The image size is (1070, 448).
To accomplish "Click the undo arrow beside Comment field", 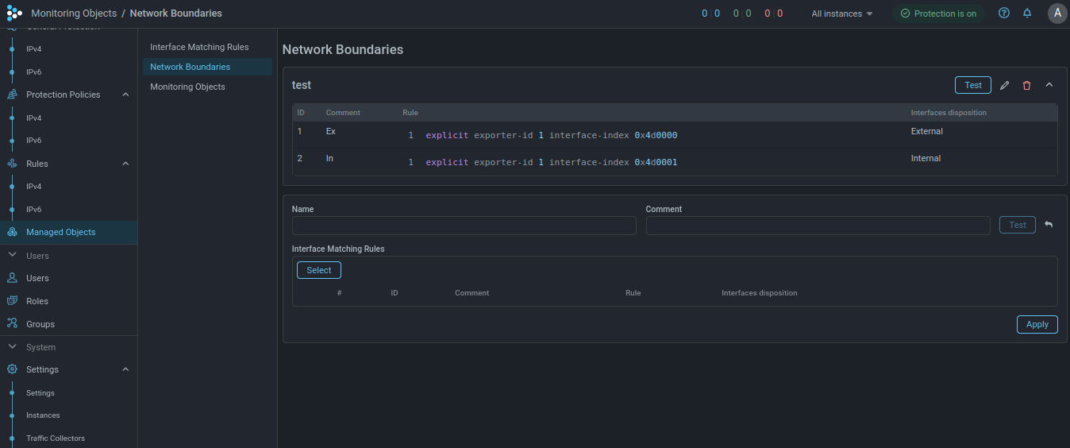I will (x=1049, y=226).
